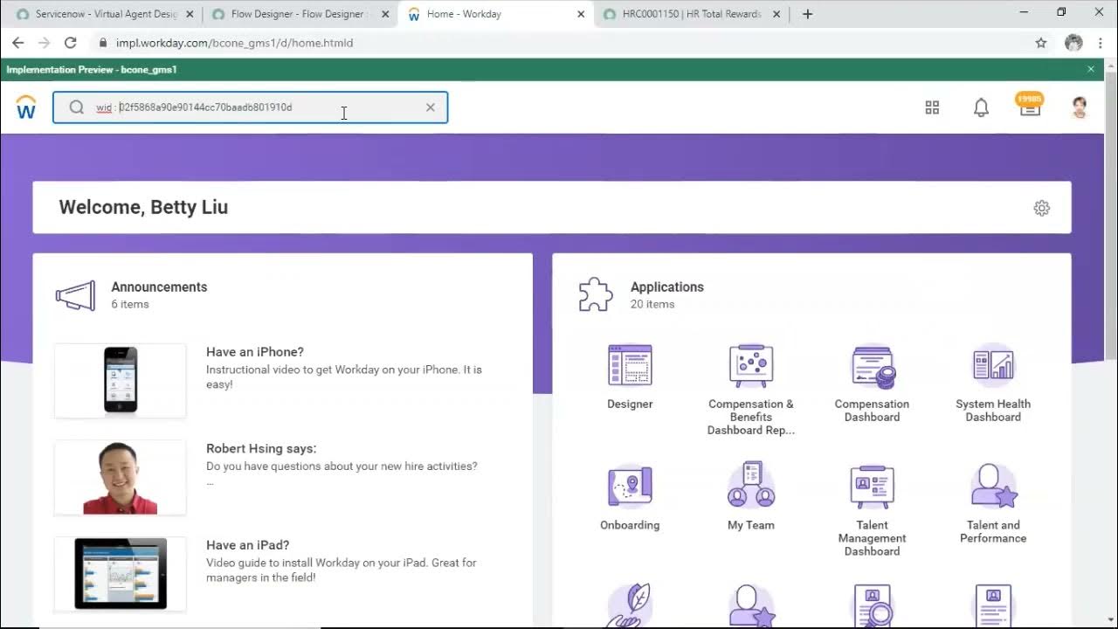Image resolution: width=1118 pixels, height=629 pixels.
Task: Clear the search box with the X
Action: (x=430, y=107)
